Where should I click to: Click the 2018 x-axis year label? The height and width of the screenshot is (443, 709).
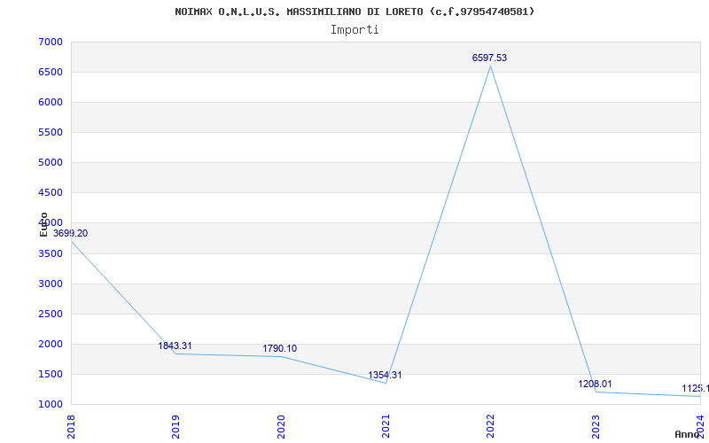(x=71, y=426)
